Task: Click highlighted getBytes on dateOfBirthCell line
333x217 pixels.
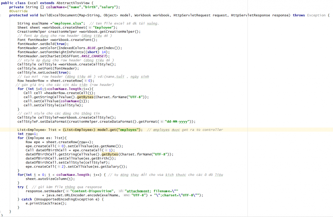Action: [x=110, y=154]
